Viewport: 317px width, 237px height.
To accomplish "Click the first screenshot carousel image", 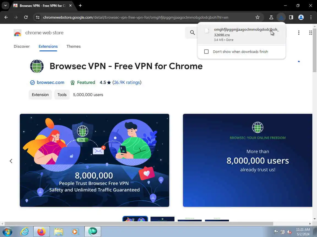I will (x=94, y=160).
